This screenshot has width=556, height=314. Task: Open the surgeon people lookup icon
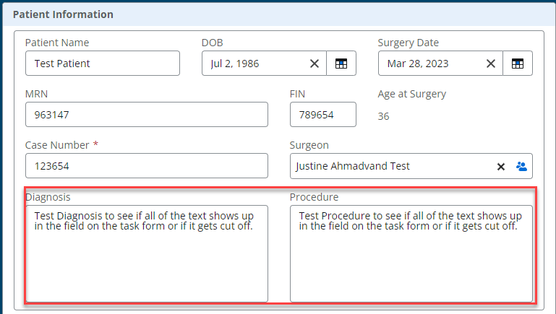[521, 166]
